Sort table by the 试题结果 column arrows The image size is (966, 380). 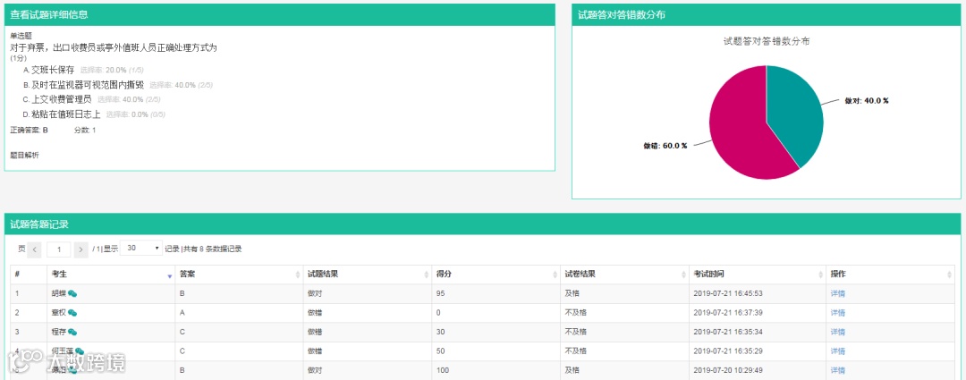[427, 274]
